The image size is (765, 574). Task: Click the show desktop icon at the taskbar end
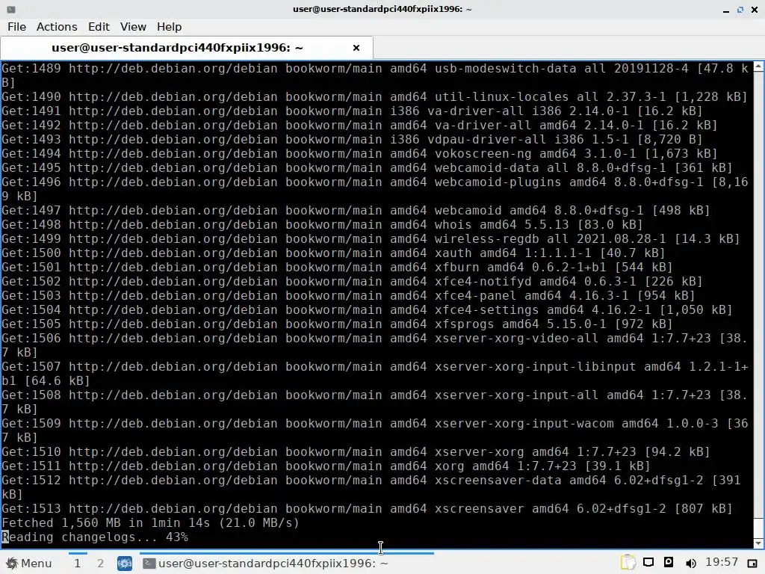[752, 564]
